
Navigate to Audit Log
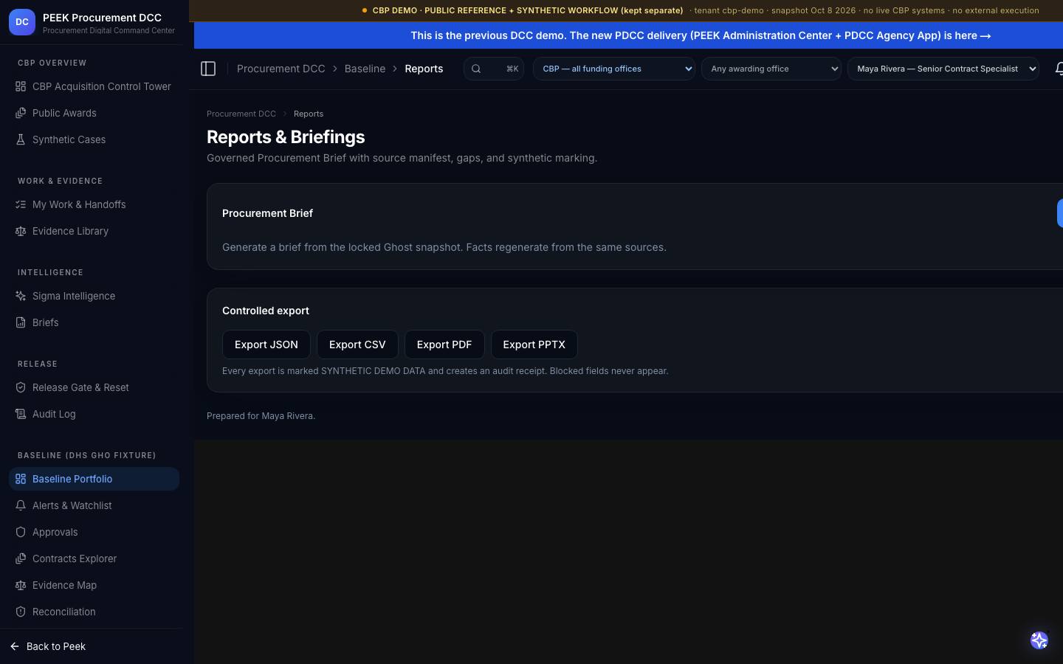(x=94, y=414)
